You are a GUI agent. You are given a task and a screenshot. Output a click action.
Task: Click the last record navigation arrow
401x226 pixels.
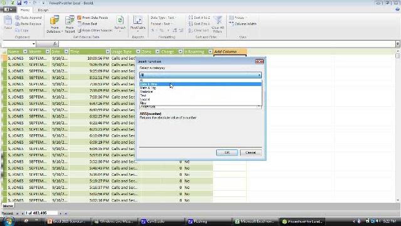[66, 213]
